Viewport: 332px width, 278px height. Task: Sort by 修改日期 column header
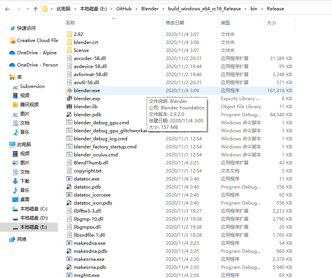pos(175,23)
